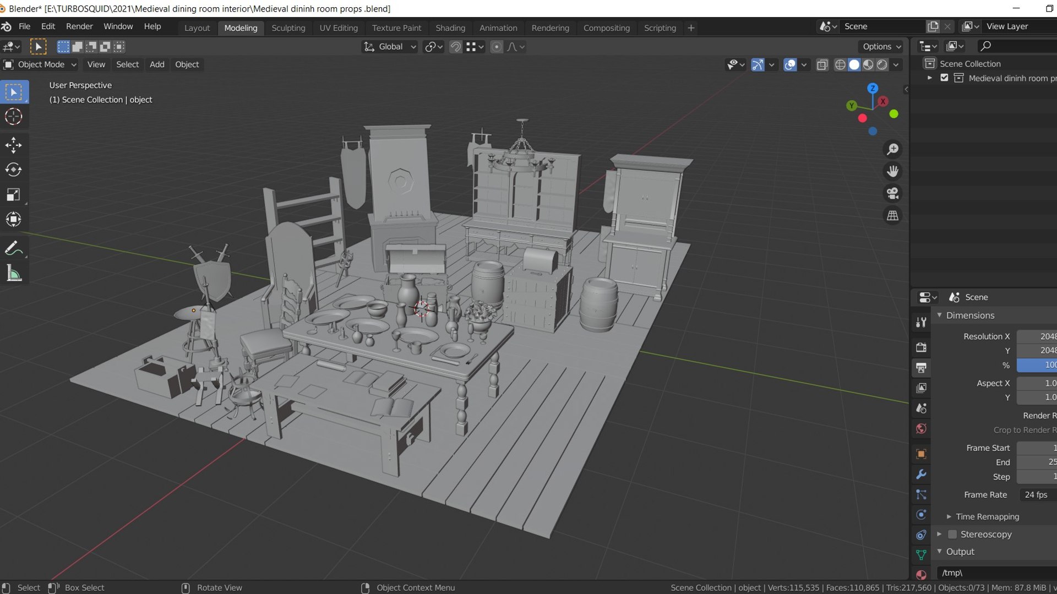
Task: Click the 3D Cursor tool
Action: point(13,117)
